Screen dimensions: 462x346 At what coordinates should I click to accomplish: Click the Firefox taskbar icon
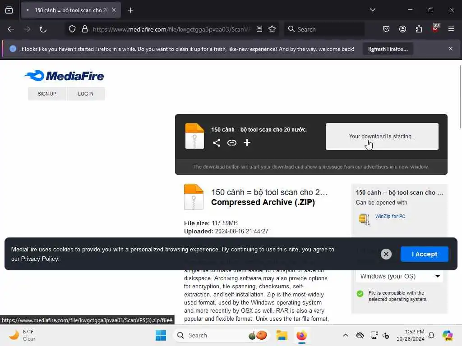(x=301, y=335)
